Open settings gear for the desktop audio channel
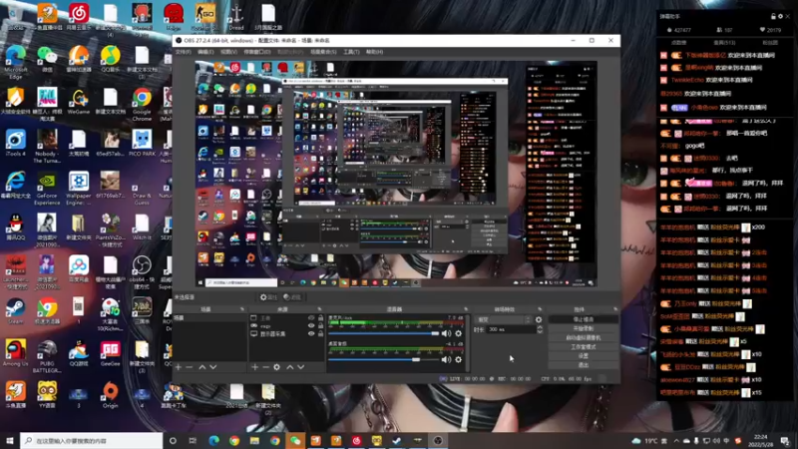The height and width of the screenshot is (449, 798). pyautogui.click(x=459, y=359)
